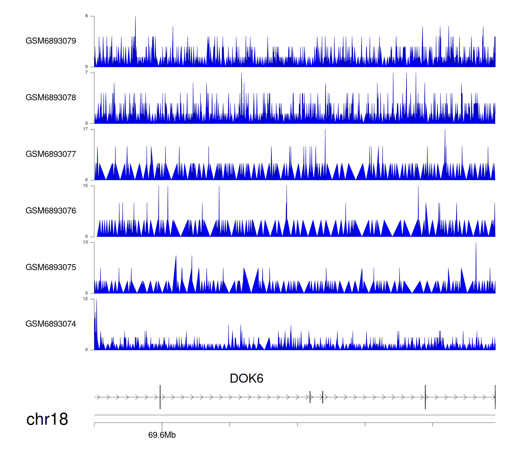Click the GSM6893079 track label

(51, 41)
